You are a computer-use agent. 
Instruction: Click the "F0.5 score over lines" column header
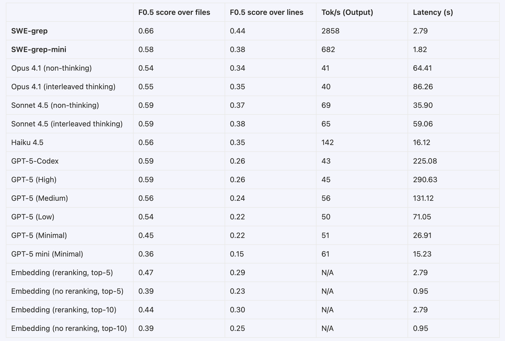click(267, 12)
